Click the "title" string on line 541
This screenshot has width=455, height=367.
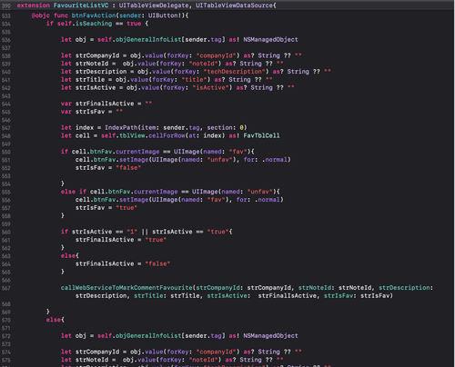coord(196,79)
